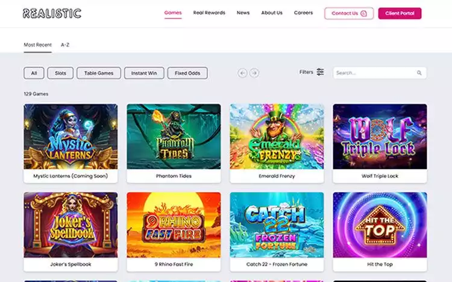Viewport: 452px width, 282px height.
Task: Enable the Slots category filter
Action: (60, 73)
